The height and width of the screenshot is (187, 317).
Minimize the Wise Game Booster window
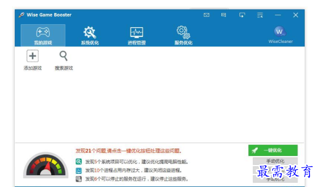[x=278, y=15]
